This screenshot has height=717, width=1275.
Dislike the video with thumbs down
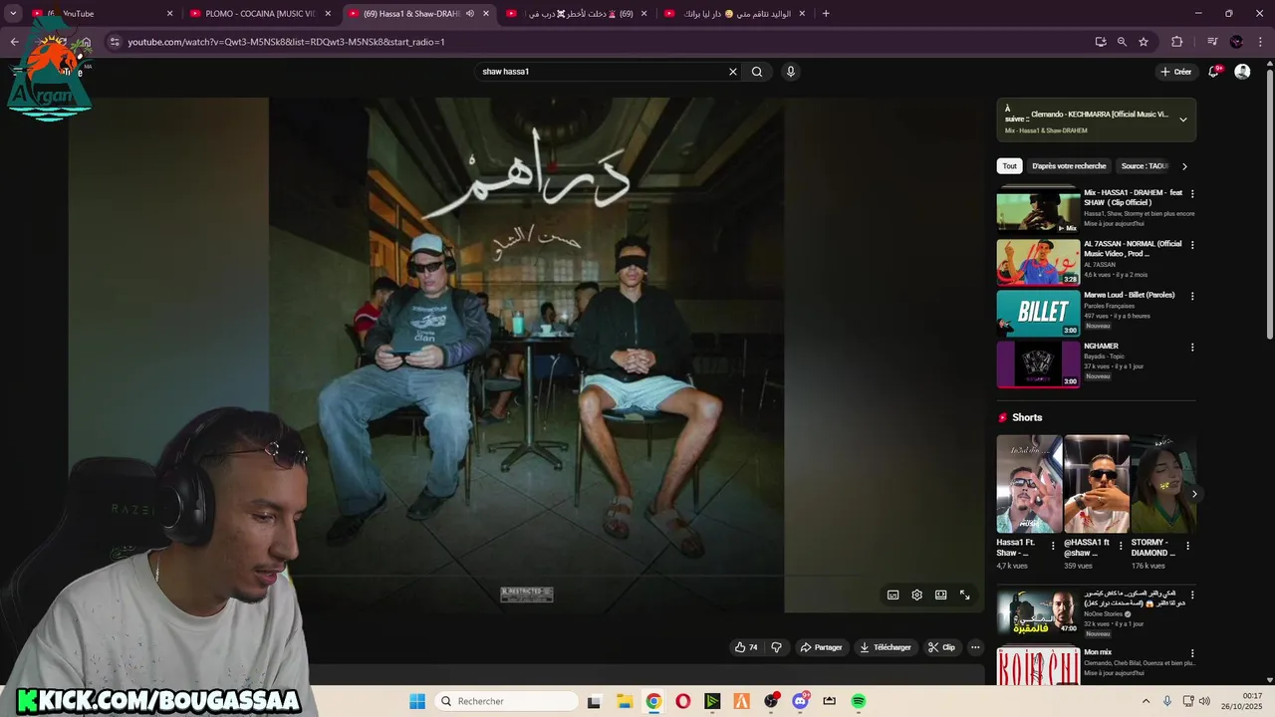(x=777, y=647)
